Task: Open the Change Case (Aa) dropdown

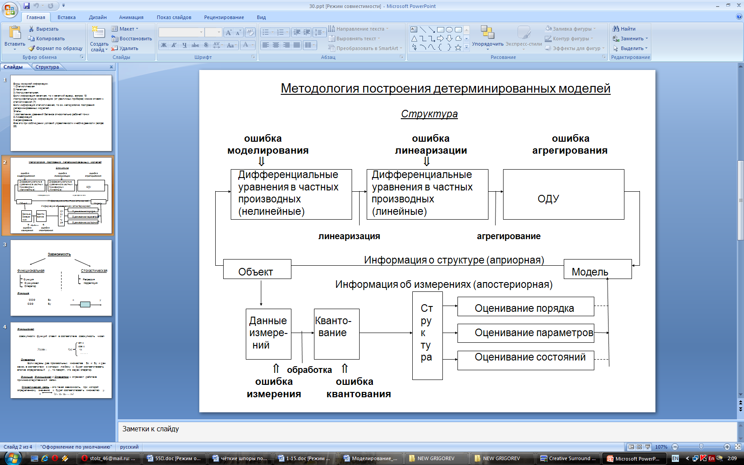Action: pos(231,45)
